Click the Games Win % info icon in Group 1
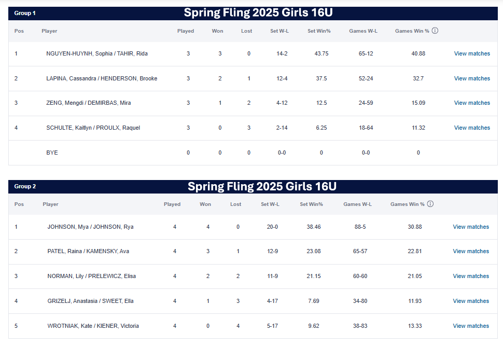This screenshot has height=346, width=503. point(435,31)
